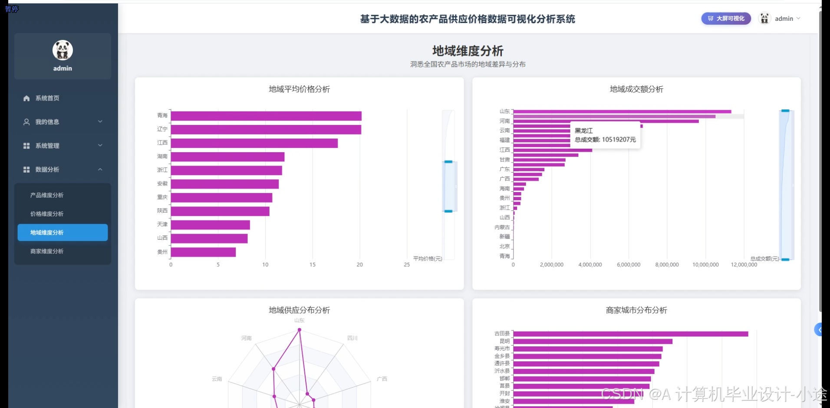Click the 古田县 bar in 商家城市分布分析
830x408 pixels.
631,334
